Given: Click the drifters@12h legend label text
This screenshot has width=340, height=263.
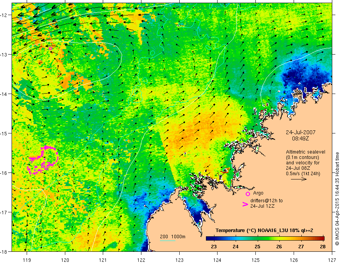Looking at the screenshot, I should (267, 203).
